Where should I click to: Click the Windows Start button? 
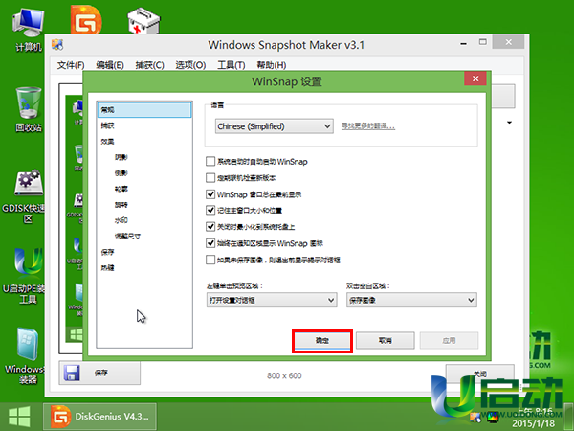(19, 417)
